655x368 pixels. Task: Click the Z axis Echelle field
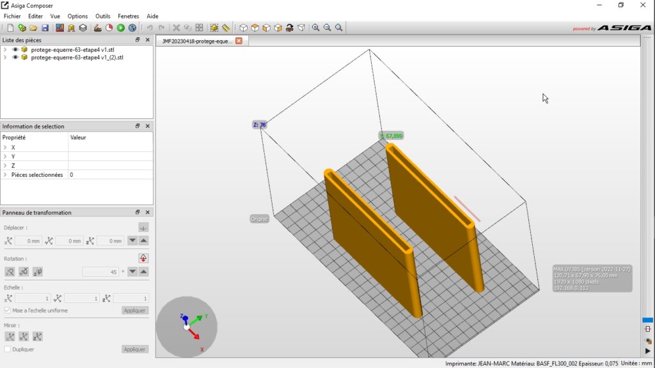[x=130, y=298]
